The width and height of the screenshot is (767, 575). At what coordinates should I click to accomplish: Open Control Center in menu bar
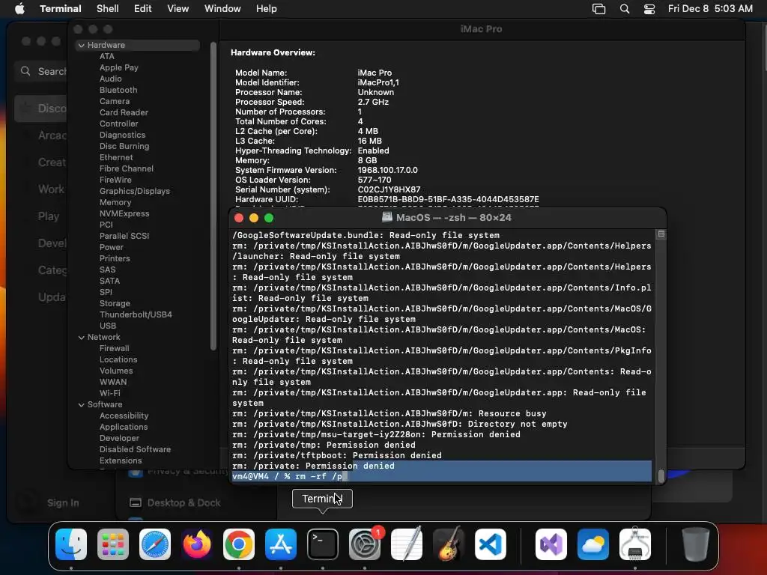[x=649, y=9]
